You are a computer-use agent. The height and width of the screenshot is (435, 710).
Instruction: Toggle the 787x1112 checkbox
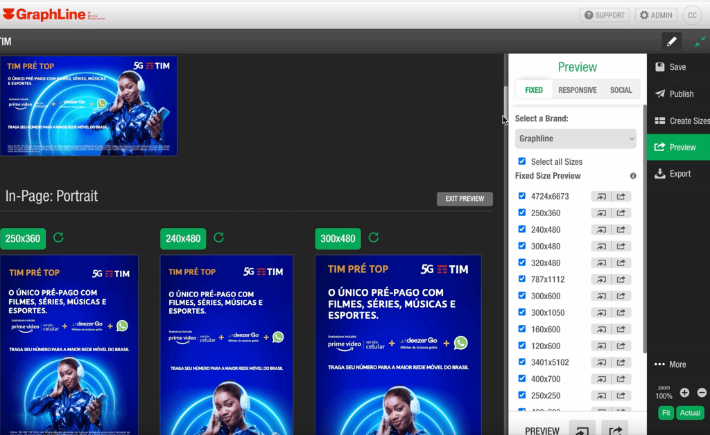tap(522, 279)
